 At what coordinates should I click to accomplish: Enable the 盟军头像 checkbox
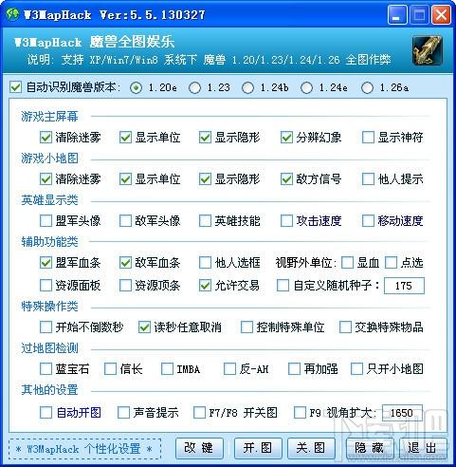[x=46, y=221]
